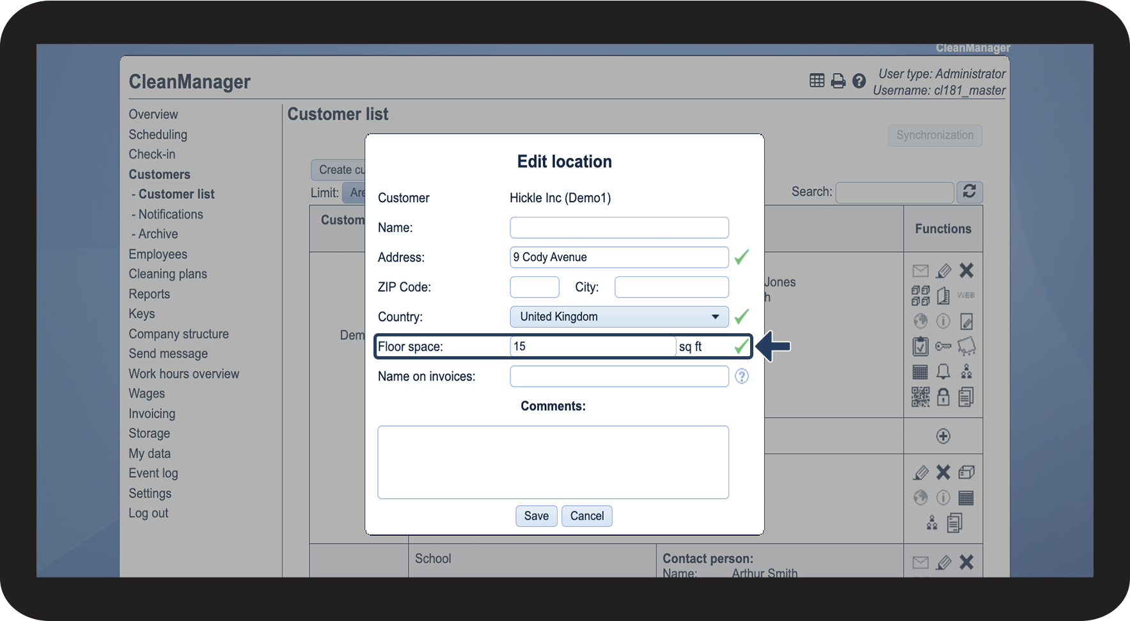This screenshot has width=1130, height=621.
Task: Open Archive under Customers
Action: click(158, 234)
